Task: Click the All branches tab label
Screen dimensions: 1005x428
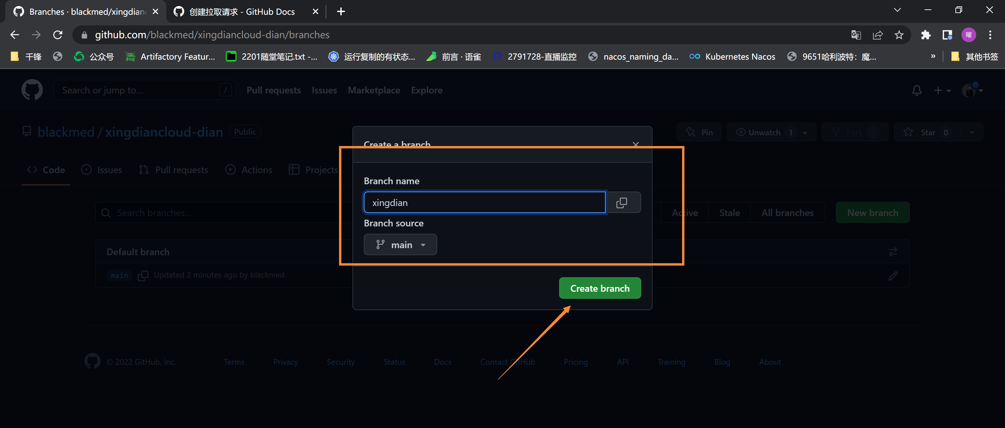Action: click(787, 213)
